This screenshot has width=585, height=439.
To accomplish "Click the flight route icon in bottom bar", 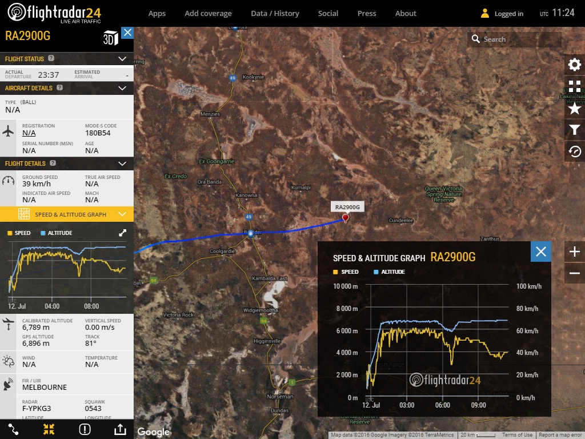I will click(14, 429).
